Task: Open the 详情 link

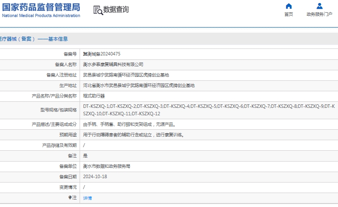Action: (87, 198)
